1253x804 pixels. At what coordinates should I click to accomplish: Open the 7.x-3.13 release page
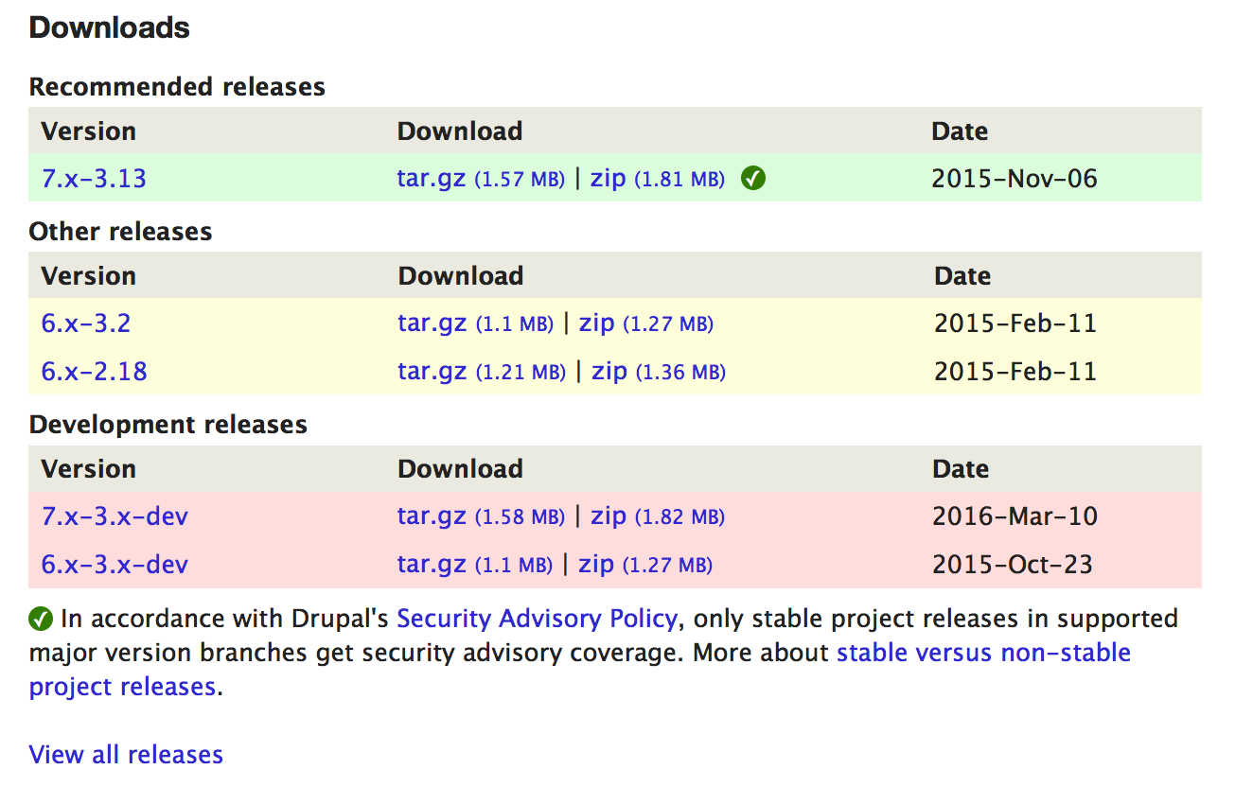93,178
